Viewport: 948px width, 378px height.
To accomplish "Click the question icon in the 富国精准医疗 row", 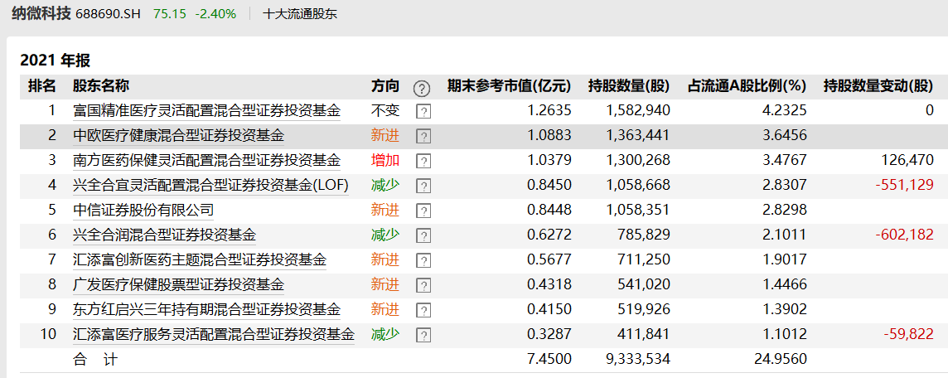I will pyautogui.click(x=423, y=111).
